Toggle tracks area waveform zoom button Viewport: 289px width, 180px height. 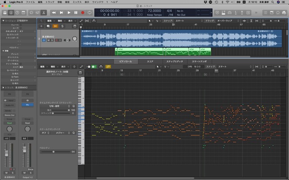pyautogui.click(x=244, y=21)
